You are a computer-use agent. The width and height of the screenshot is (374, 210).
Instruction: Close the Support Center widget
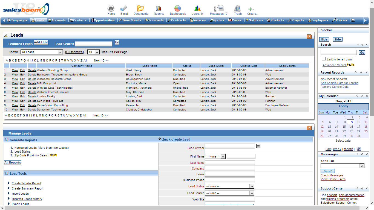367,188
